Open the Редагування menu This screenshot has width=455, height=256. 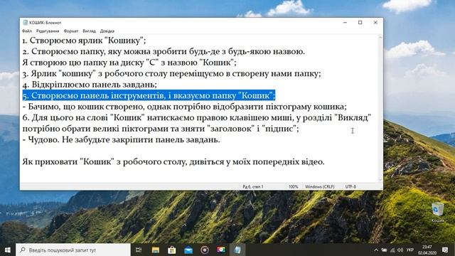pyautogui.click(x=48, y=31)
